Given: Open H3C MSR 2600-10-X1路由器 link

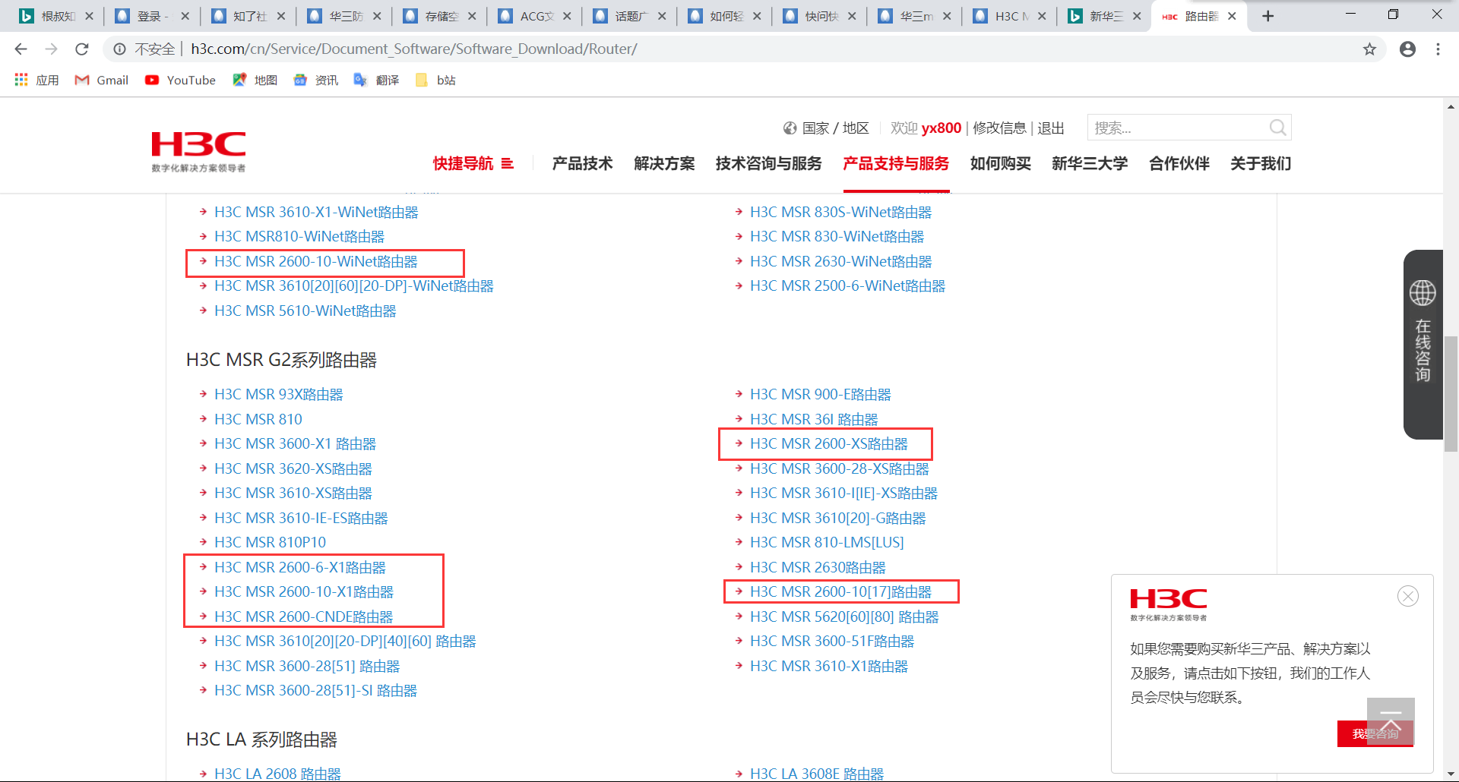Looking at the screenshot, I should [304, 592].
